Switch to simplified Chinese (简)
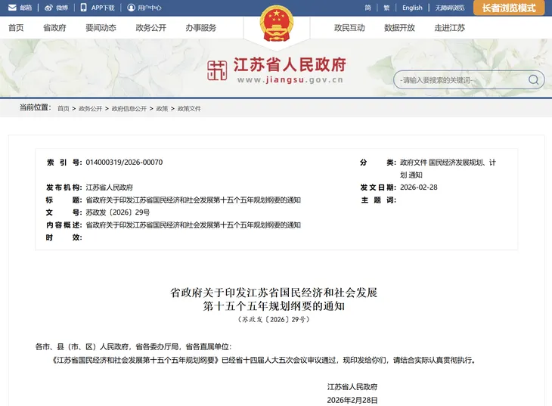This screenshot has width=552, height=406. pos(367,8)
